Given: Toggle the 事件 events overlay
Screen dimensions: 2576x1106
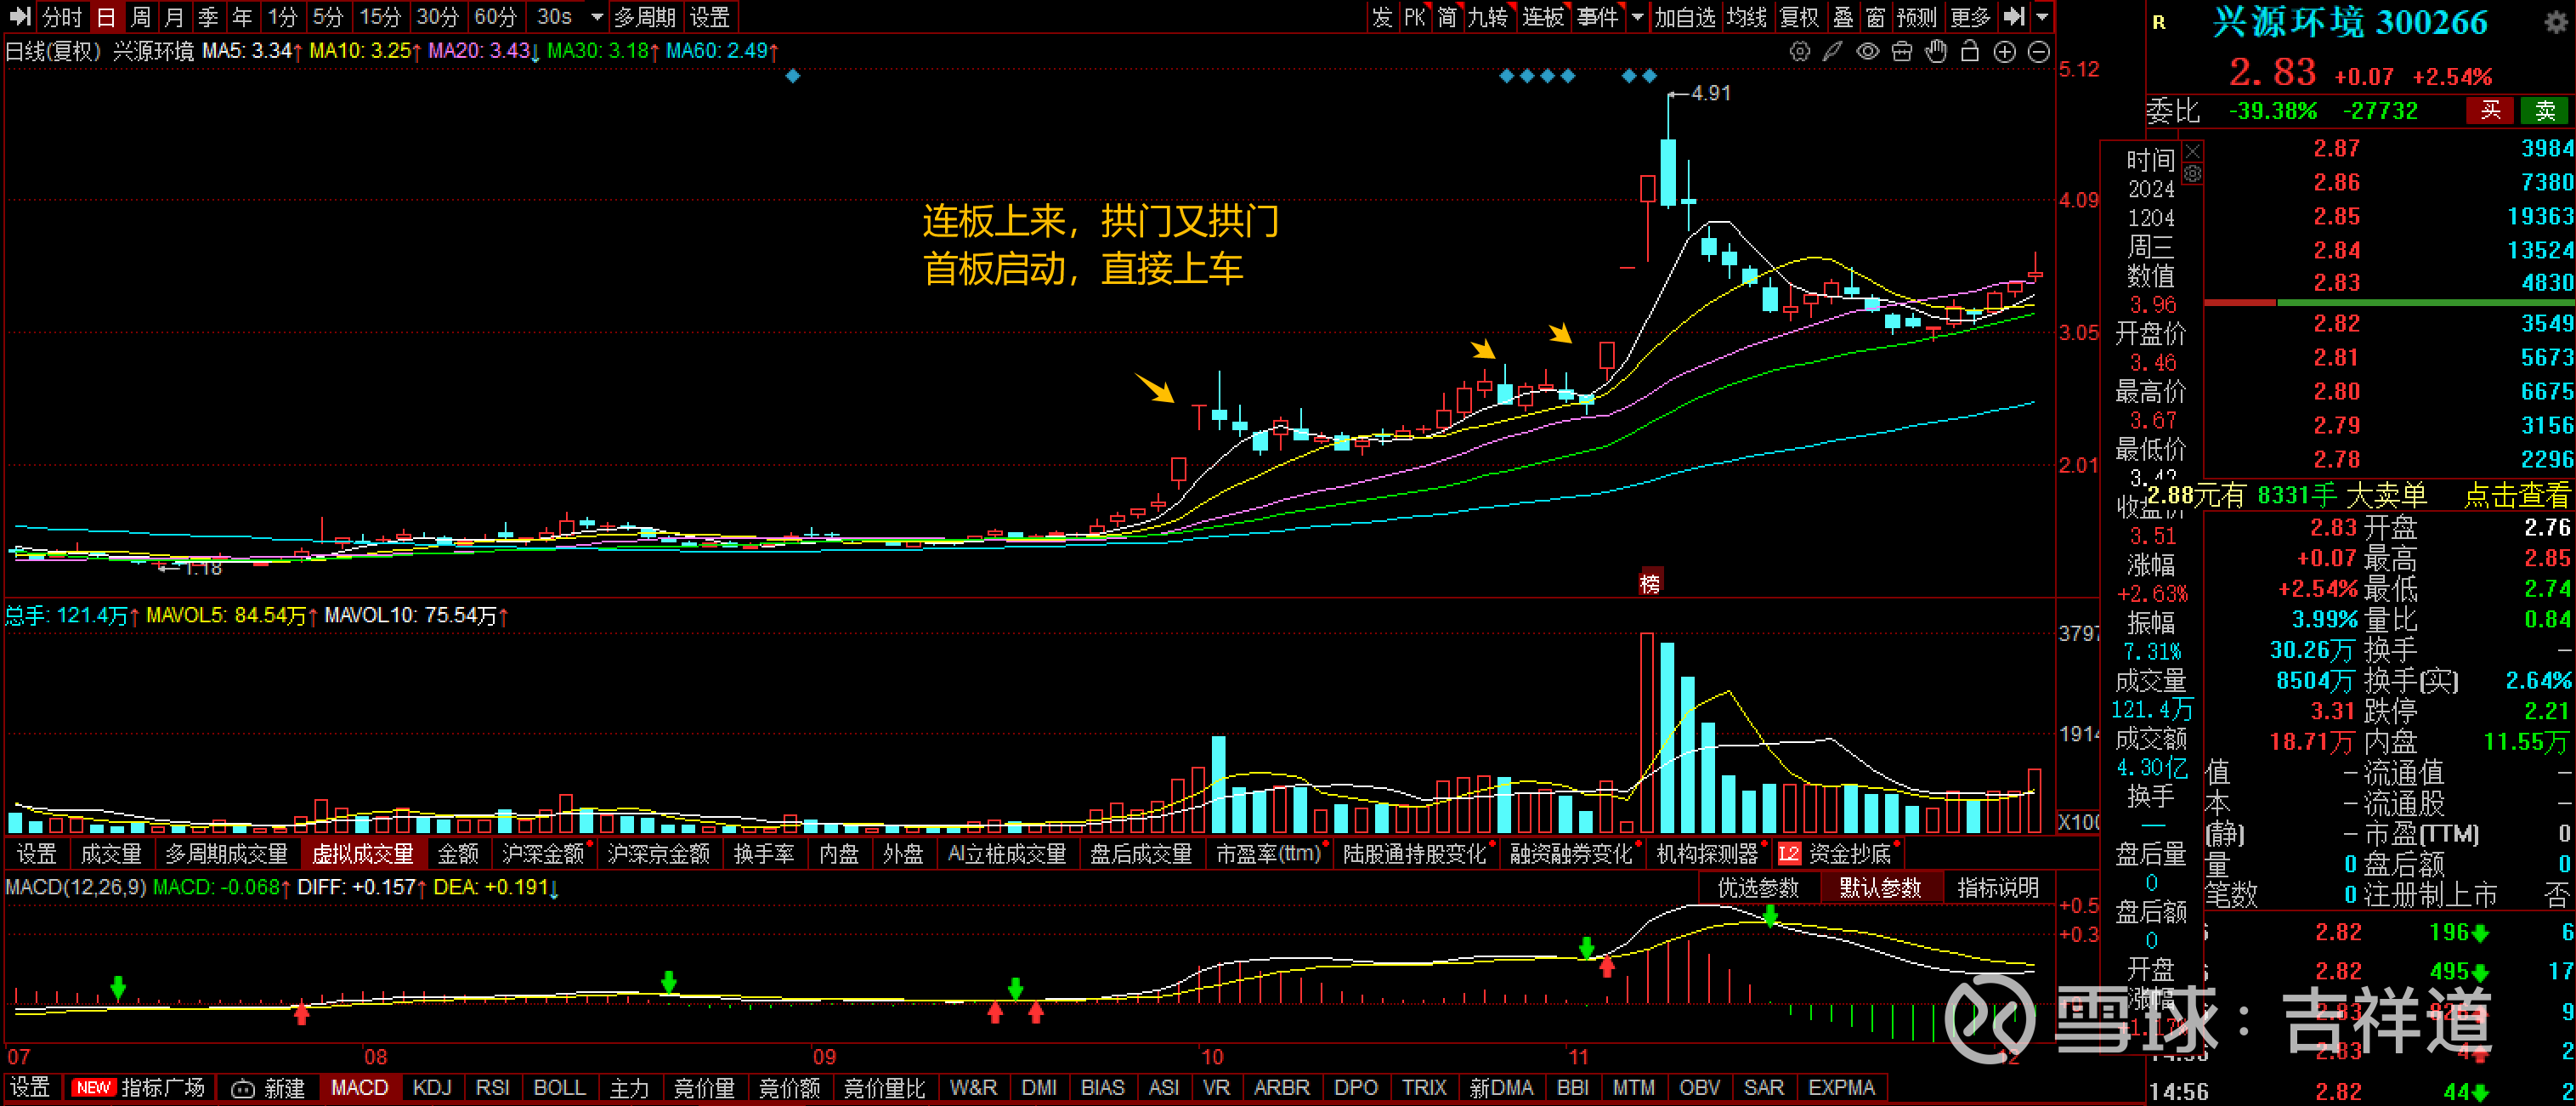Looking at the screenshot, I should [x=1598, y=16].
